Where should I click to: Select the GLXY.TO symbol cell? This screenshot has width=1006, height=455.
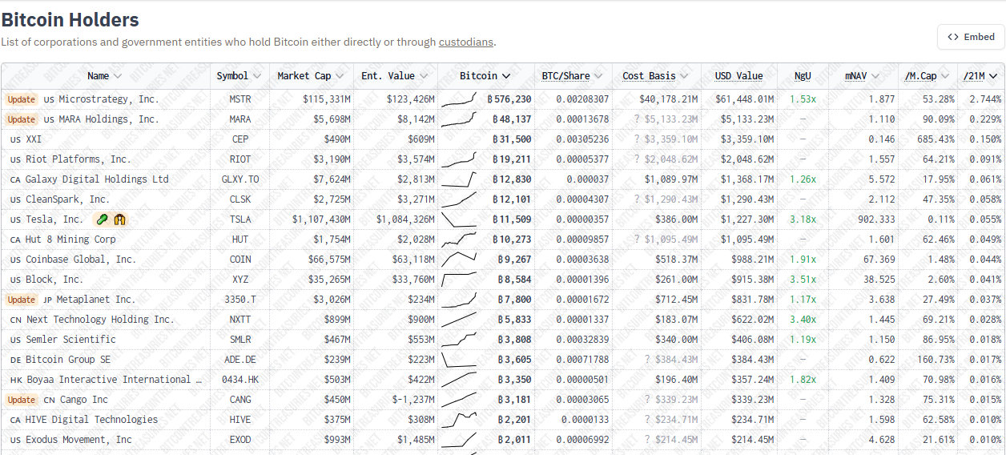239,179
